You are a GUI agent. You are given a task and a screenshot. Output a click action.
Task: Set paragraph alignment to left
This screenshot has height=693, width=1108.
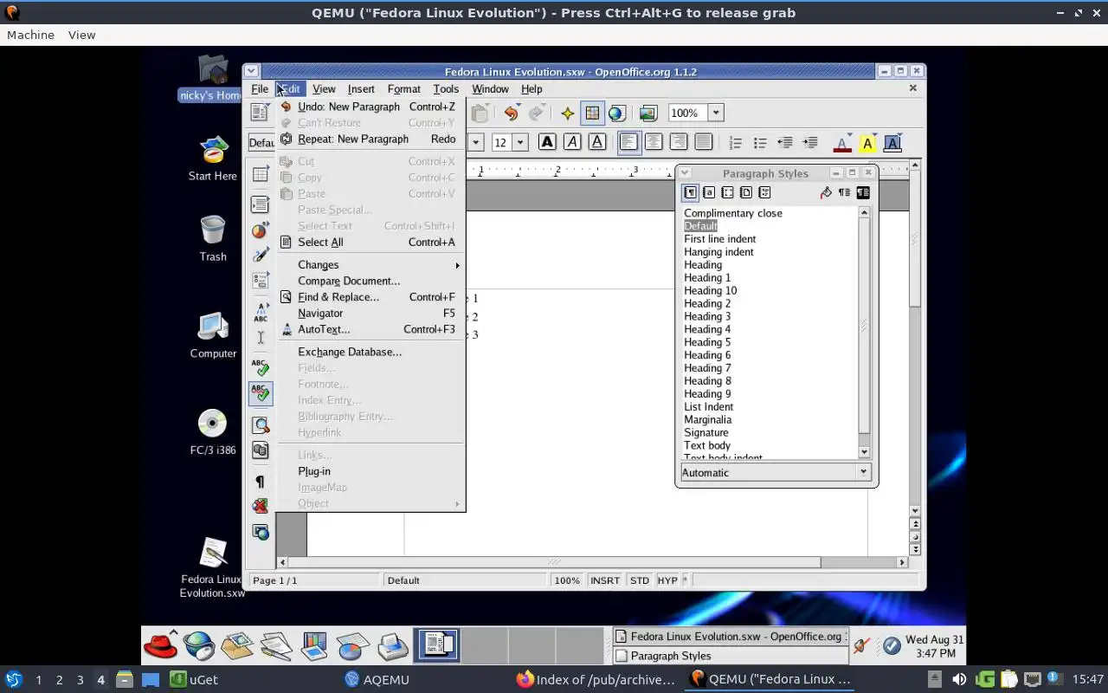[628, 142]
